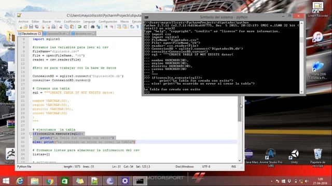Click the Zoom In toolbar icon
This screenshot has height=186, width=332.
coord(106,27)
